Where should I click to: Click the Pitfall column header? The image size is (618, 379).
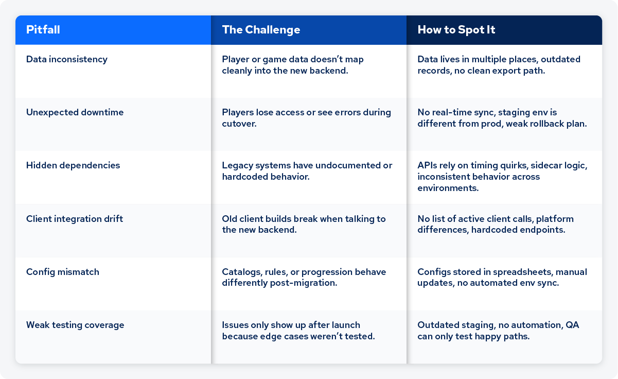43,30
